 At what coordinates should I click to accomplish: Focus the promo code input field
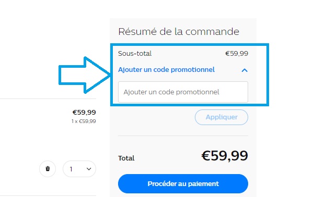(x=183, y=92)
